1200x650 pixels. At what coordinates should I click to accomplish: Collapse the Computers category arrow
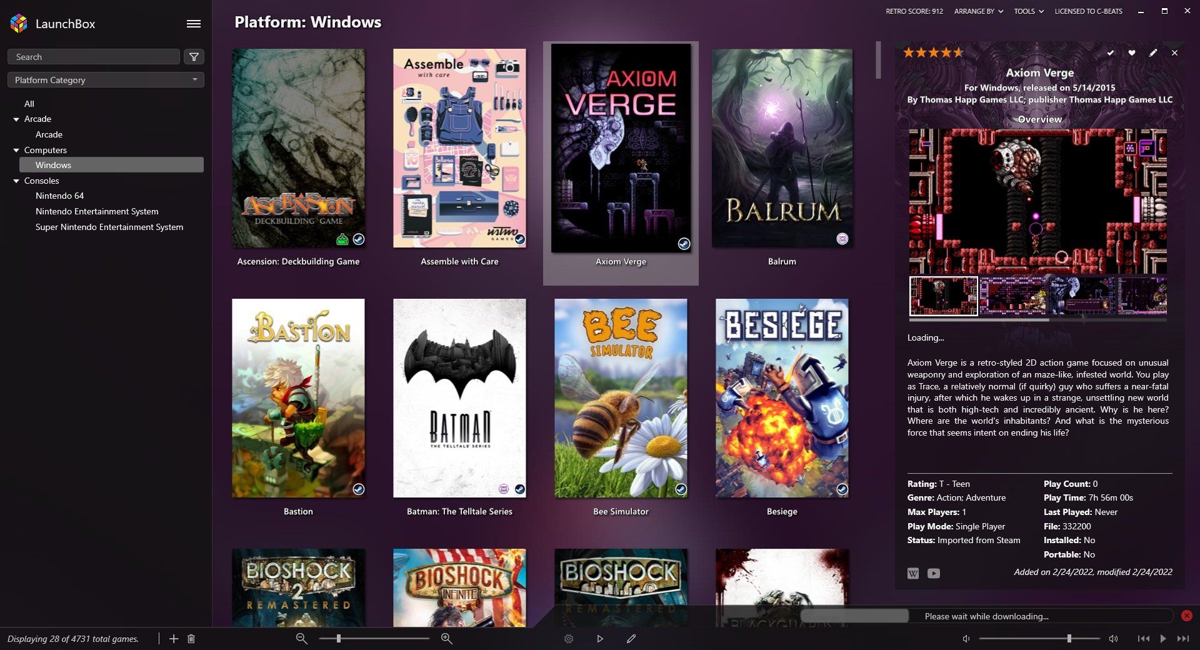[x=16, y=151]
